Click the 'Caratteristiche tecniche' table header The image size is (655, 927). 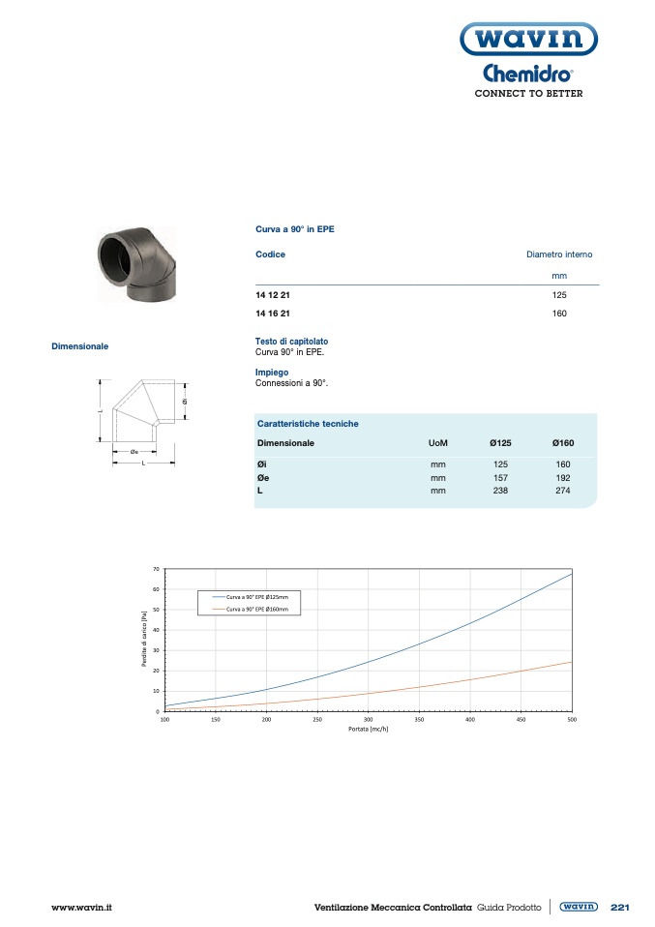[x=308, y=424]
